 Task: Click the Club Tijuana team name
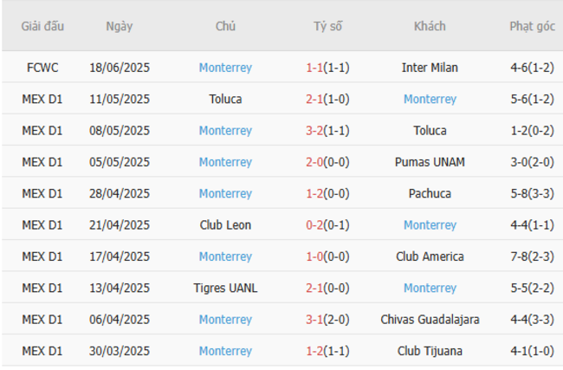click(430, 351)
